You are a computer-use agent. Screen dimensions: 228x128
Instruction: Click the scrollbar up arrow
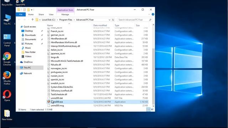click(153, 25)
